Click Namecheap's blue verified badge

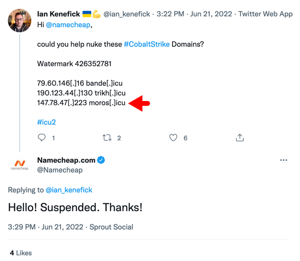coord(101,160)
